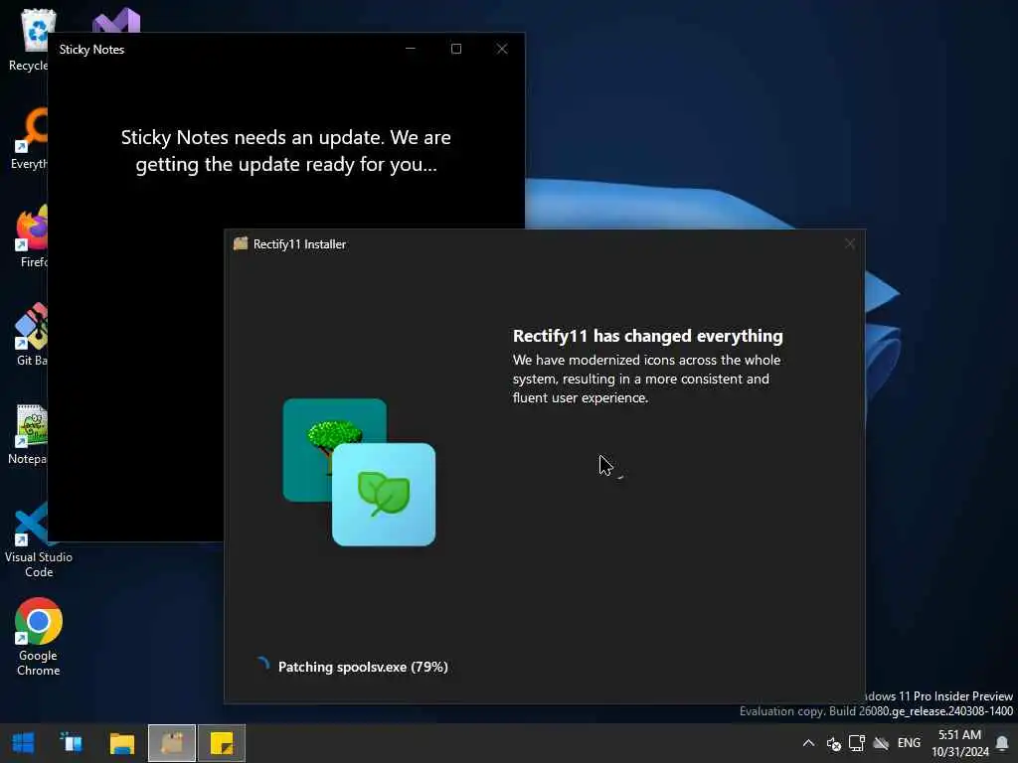Open the Git Bash desktop shortcut
The height and width of the screenshot is (763, 1018).
[31, 334]
